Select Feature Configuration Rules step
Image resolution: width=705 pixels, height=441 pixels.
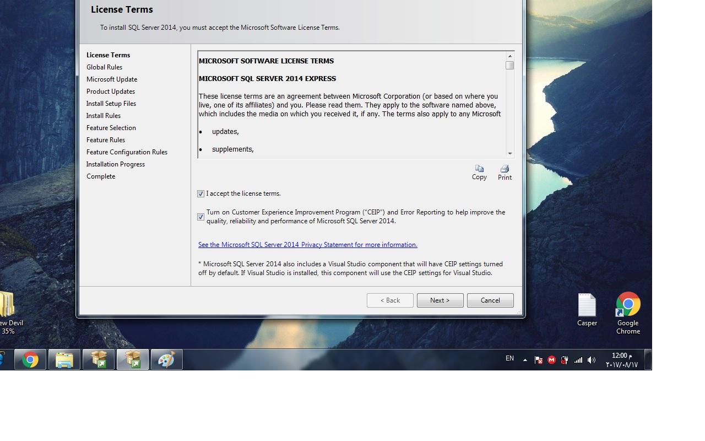coord(127,152)
